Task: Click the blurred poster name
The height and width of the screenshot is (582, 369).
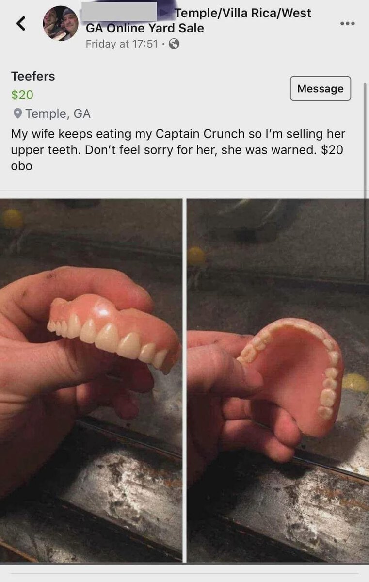Action: 119,11
